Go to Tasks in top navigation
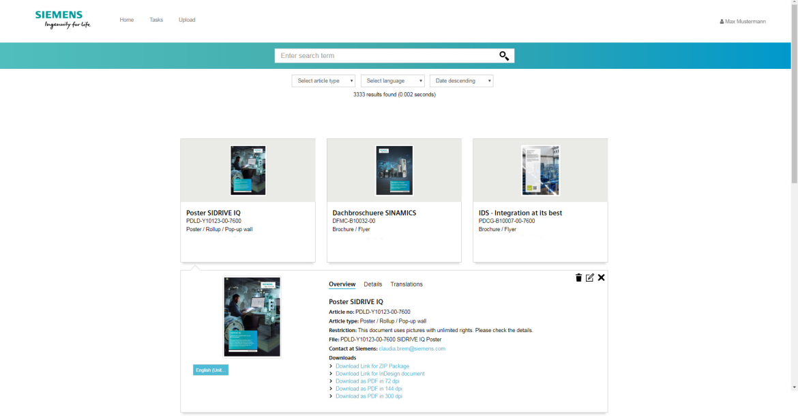Image resolution: width=798 pixels, height=416 pixels. 156,20
